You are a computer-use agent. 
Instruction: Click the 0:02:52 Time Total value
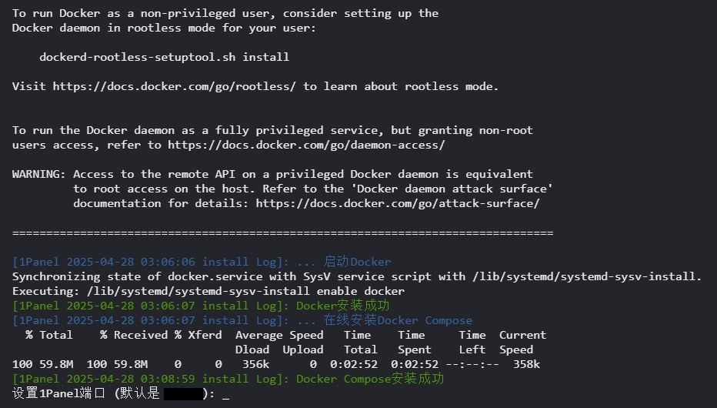(x=354, y=365)
